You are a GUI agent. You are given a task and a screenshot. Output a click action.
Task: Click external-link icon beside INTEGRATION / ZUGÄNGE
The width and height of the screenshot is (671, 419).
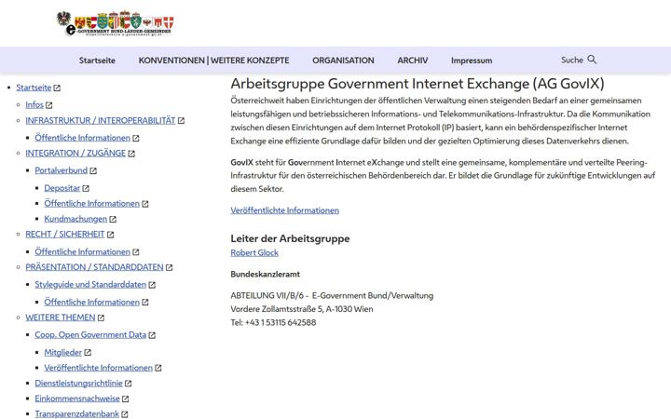coord(131,154)
